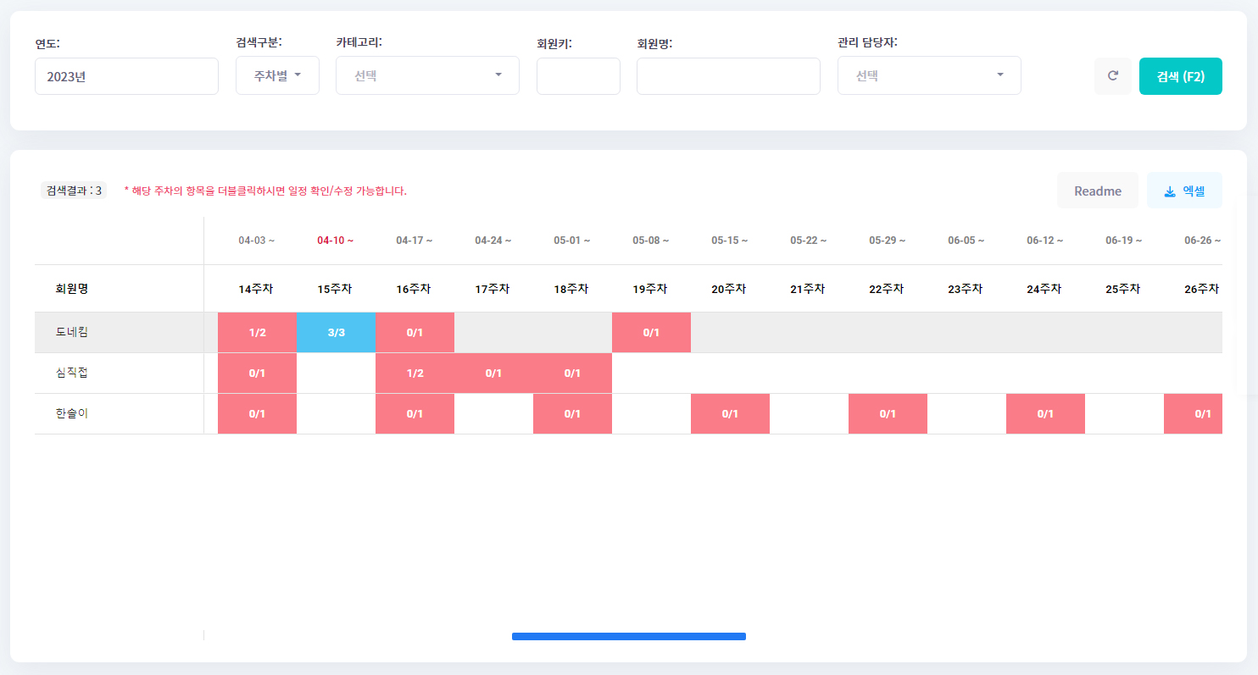The image size is (1258, 675).
Task: Click the 한솔이 member name
Action: (x=72, y=413)
